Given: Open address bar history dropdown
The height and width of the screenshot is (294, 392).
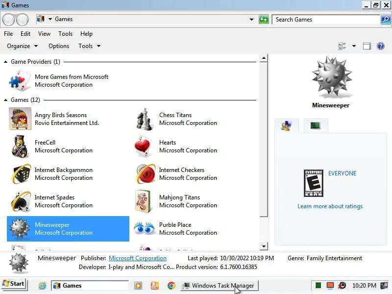Looking at the screenshot, I should [x=251, y=20].
